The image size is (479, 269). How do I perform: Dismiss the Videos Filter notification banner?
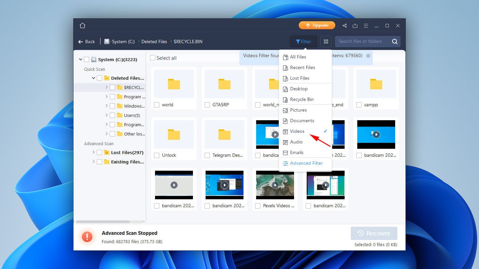(x=368, y=56)
